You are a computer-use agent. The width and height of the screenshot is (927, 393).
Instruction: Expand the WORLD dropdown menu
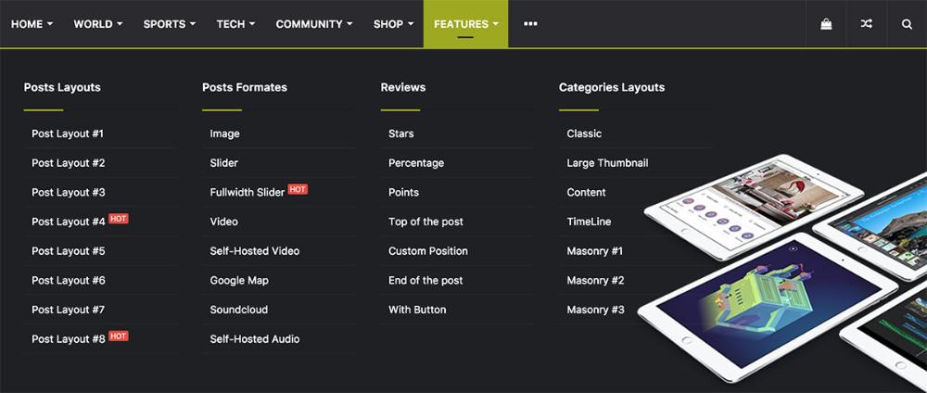98,24
